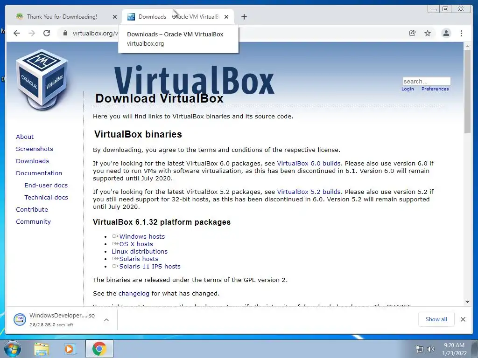The image size is (478, 358).
Task: Bookmark this page with the star icon
Action: [428, 33]
